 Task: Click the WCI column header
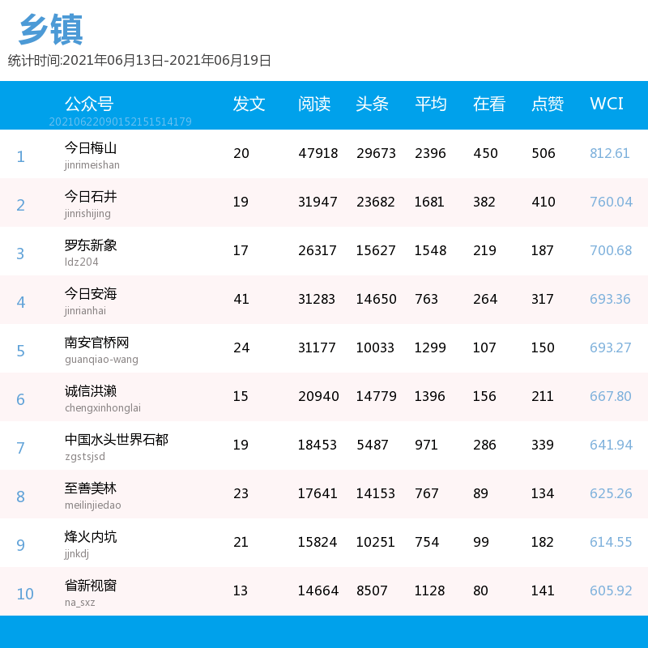tap(606, 104)
